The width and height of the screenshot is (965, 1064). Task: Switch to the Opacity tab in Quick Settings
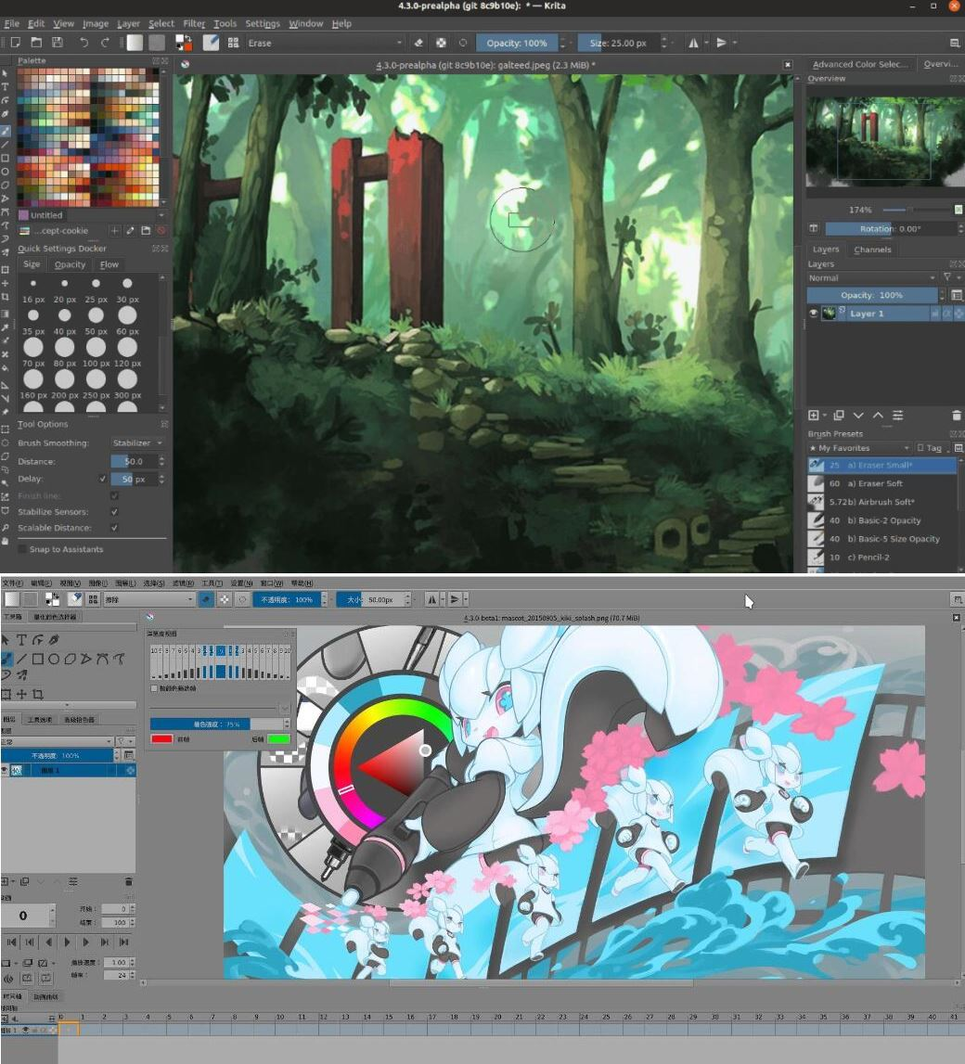(70, 264)
